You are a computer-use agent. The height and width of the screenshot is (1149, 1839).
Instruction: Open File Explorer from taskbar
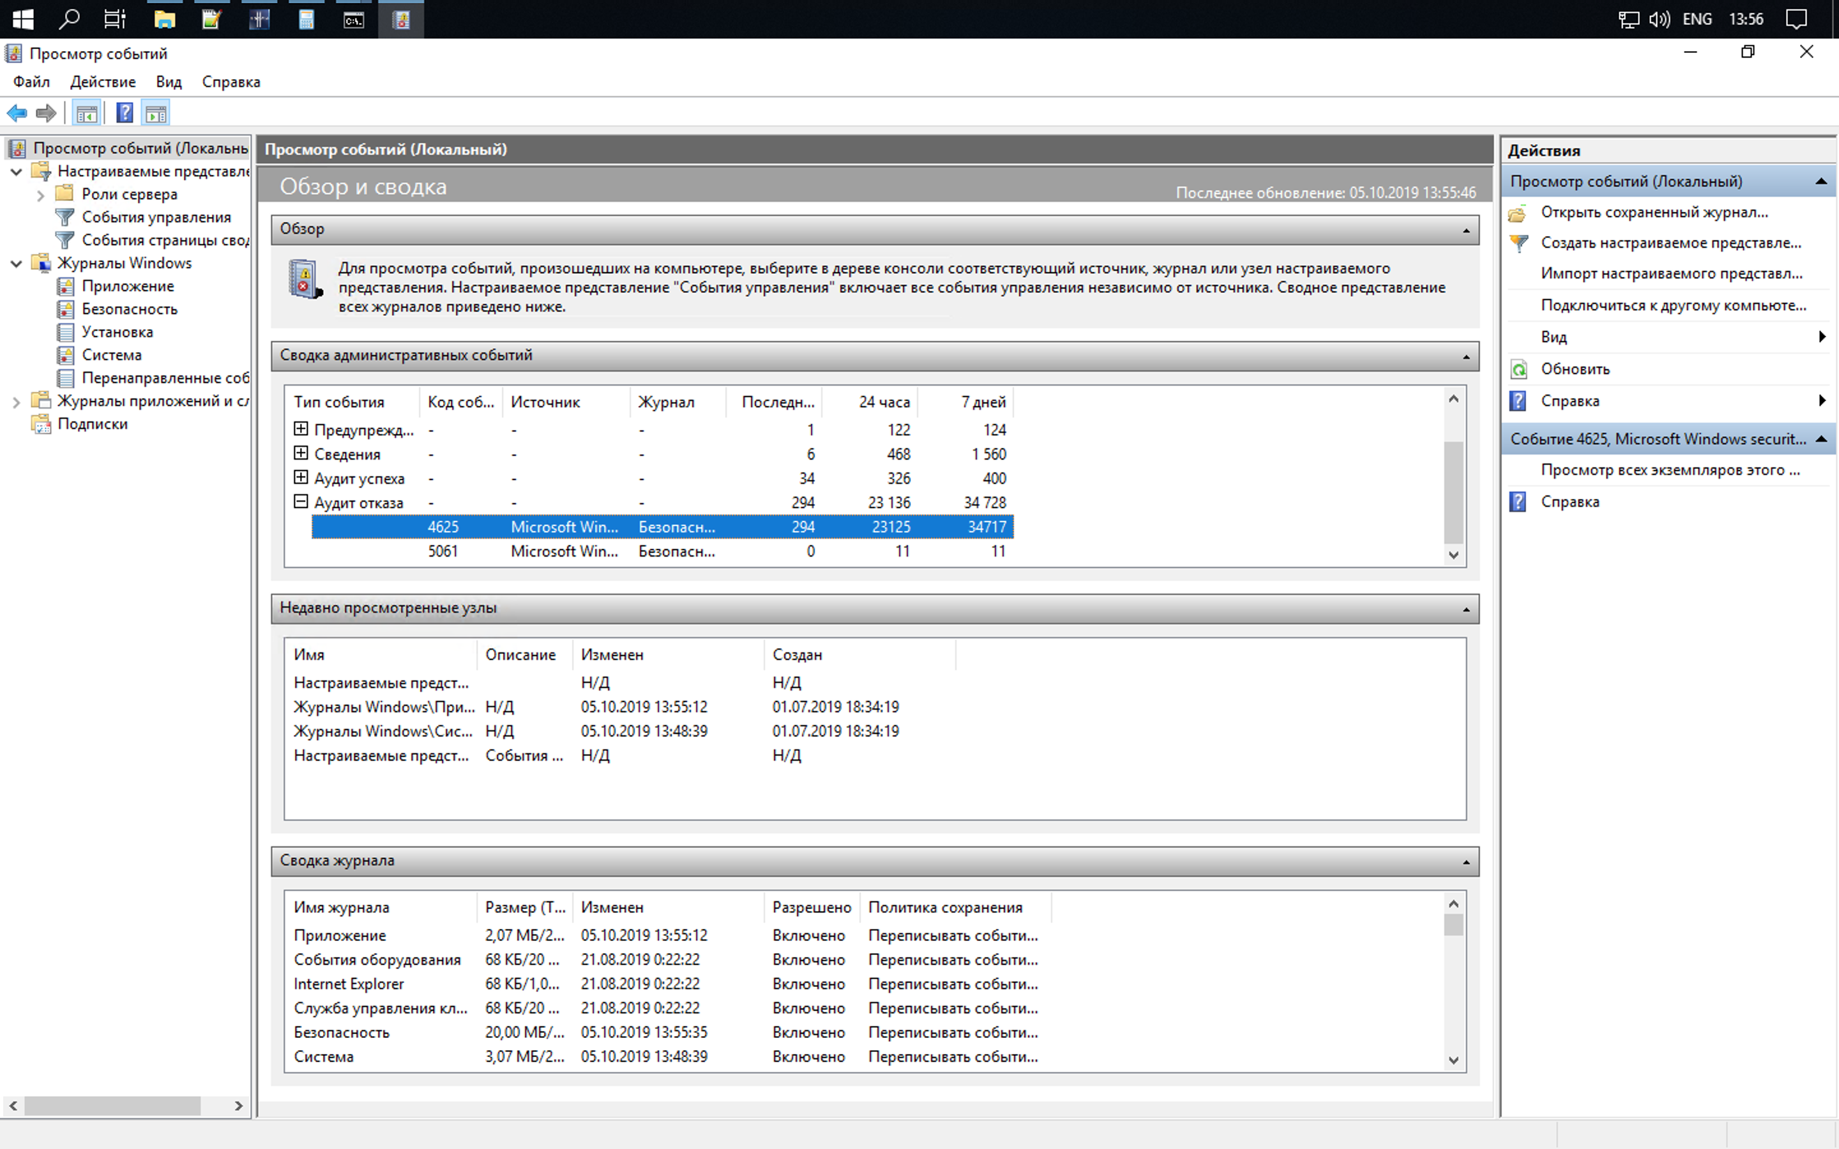(x=164, y=19)
